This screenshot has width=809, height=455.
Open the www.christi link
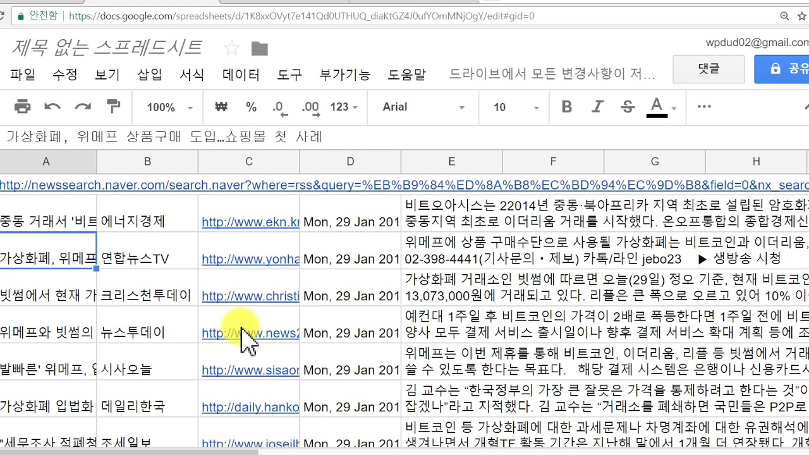[x=250, y=296]
